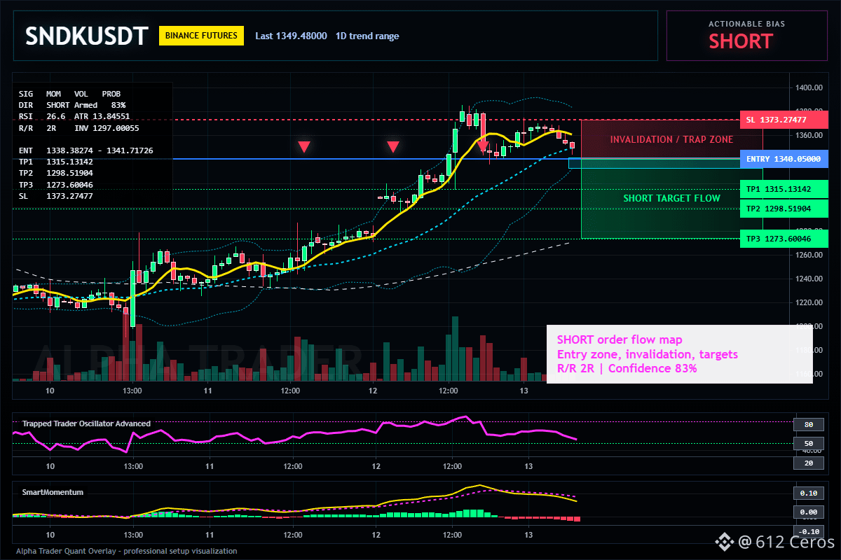Click the 13:00 label on oscillator time axis
This screenshot has width=841, height=560.
coord(133,466)
